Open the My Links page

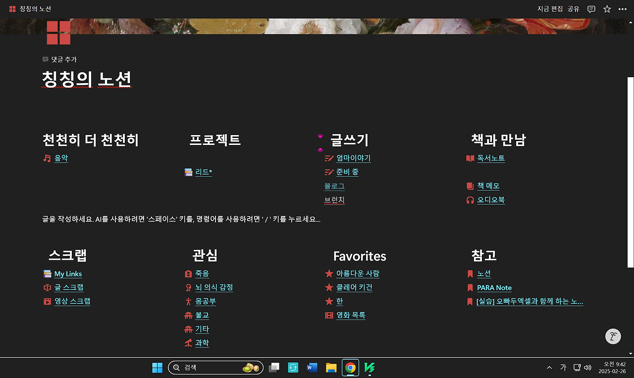(x=68, y=273)
